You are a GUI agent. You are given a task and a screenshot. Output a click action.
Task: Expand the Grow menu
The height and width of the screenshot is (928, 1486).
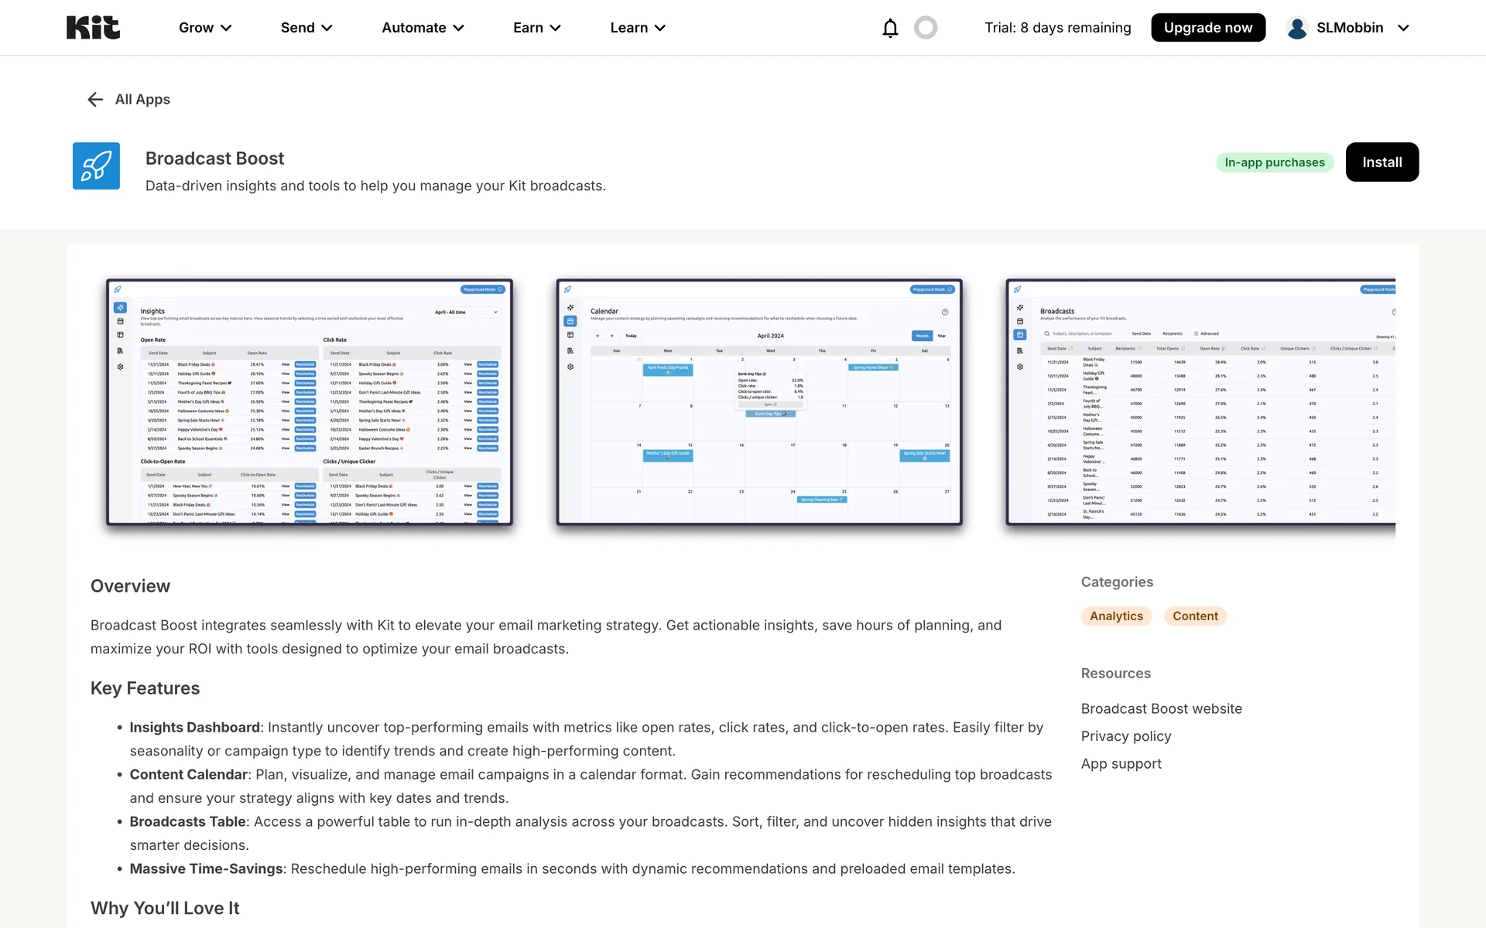click(205, 28)
